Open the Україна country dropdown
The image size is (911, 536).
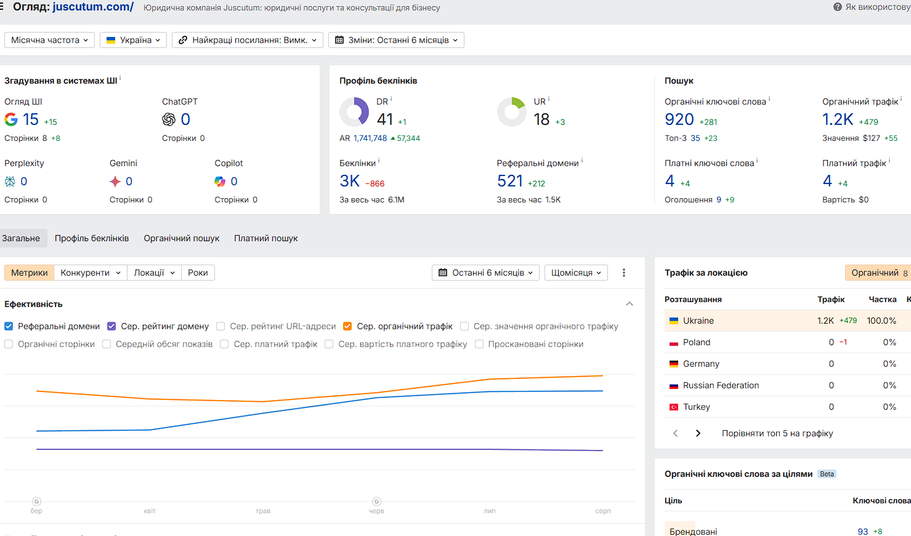click(x=133, y=40)
